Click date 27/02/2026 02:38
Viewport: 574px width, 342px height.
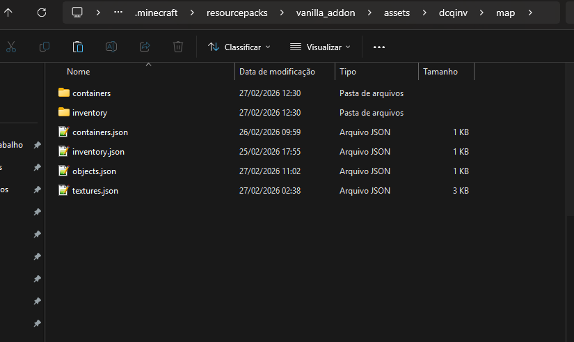pyautogui.click(x=270, y=190)
